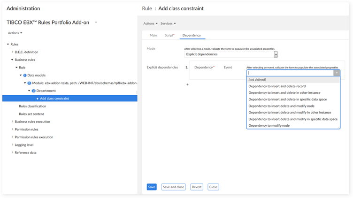Click the Module ebx-addon-tests table icon
This screenshot has width=353, height=198.
30,83
